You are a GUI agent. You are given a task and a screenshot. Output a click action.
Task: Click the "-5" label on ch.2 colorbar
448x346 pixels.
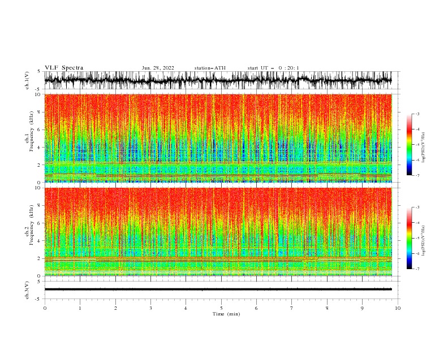click(x=417, y=238)
